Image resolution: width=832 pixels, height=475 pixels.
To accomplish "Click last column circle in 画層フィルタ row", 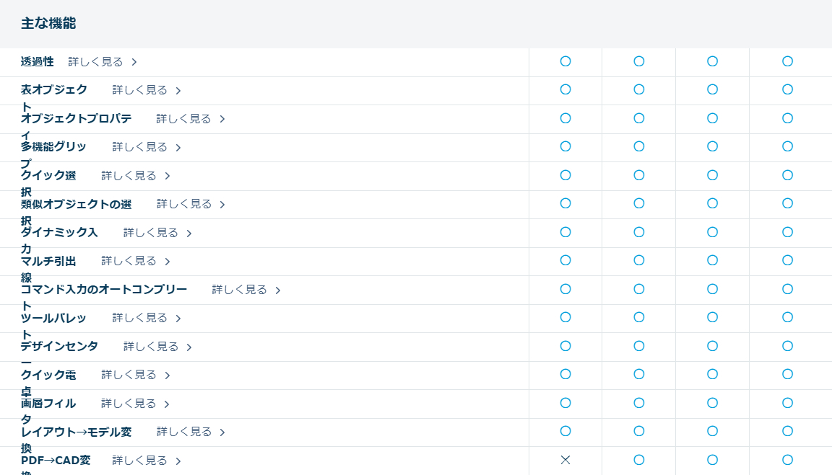I will click(787, 403).
